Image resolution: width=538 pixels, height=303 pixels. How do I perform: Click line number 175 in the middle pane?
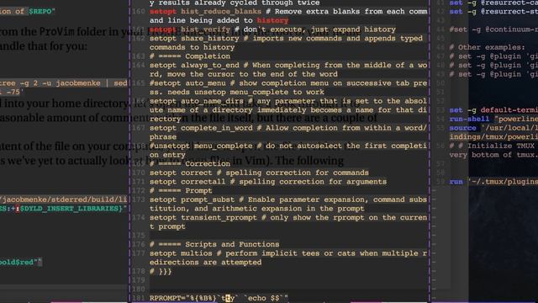[x=139, y=236]
